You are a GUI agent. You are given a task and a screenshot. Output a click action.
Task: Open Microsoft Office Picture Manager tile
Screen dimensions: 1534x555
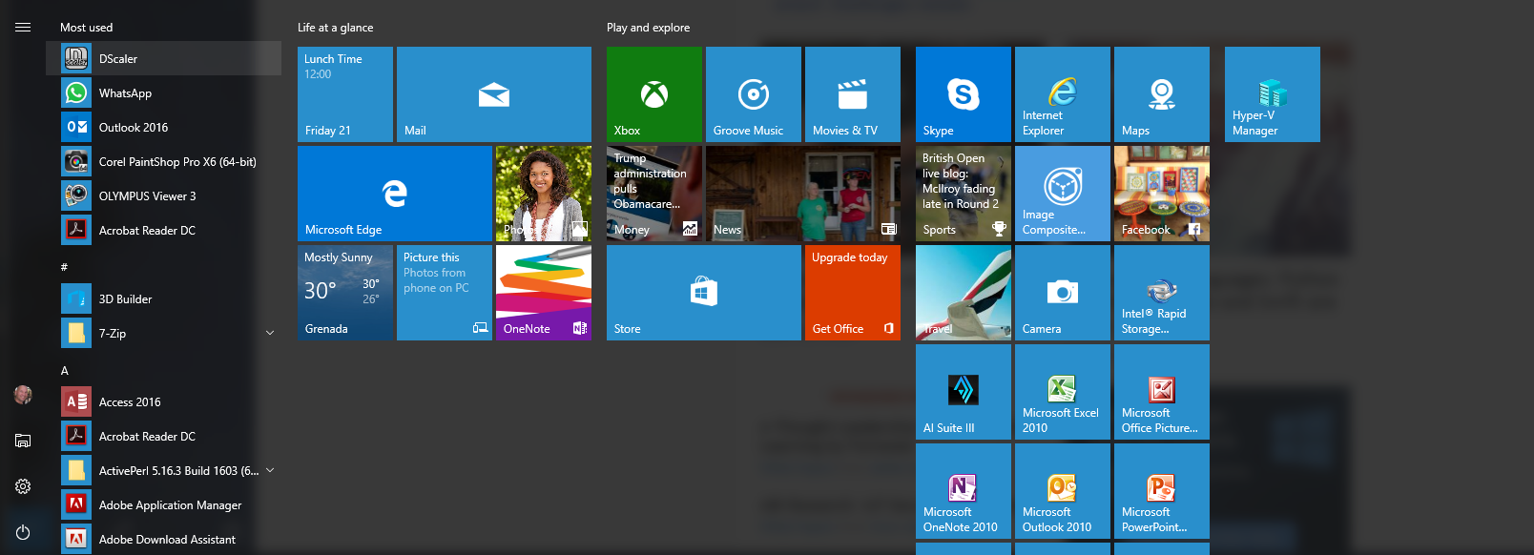pos(1162,392)
